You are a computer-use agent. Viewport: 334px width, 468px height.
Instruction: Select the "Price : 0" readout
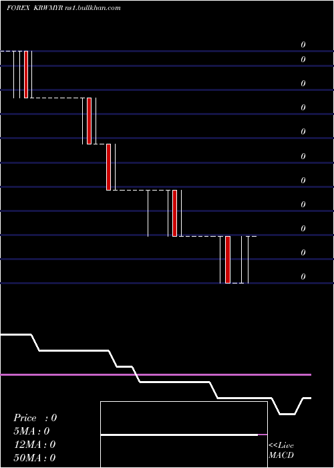(35, 418)
